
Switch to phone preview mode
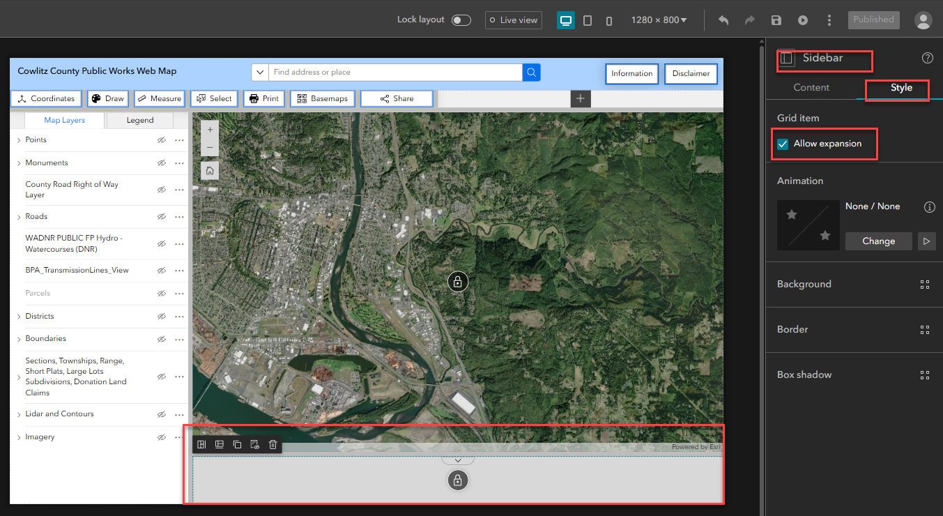608,20
